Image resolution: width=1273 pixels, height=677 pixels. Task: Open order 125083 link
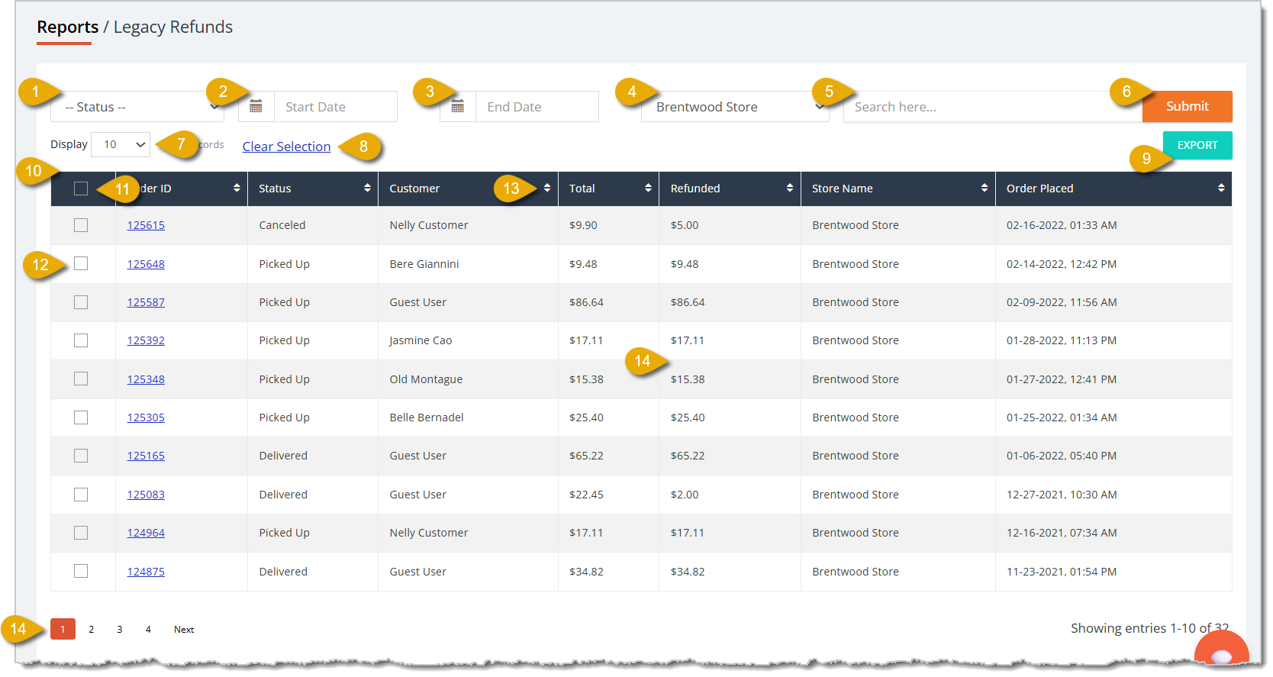[146, 495]
